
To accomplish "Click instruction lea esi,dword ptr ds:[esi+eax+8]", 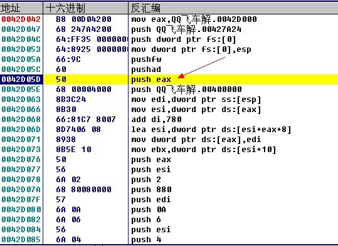I will pos(211,130).
